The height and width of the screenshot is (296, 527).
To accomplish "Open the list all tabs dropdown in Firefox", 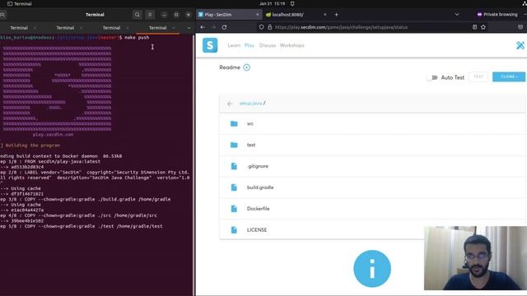I will point(457,15).
